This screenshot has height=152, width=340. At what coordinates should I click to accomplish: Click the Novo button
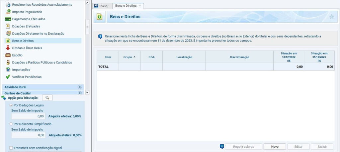click(274, 147)
